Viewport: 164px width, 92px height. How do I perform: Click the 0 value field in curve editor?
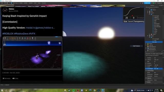coord(134,18)
